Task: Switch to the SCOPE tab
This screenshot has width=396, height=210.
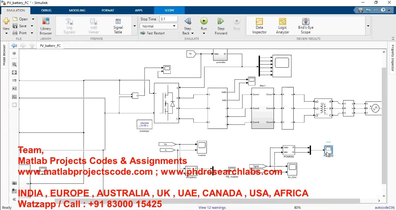Action: pyautogui.click(x=169, y=10)
